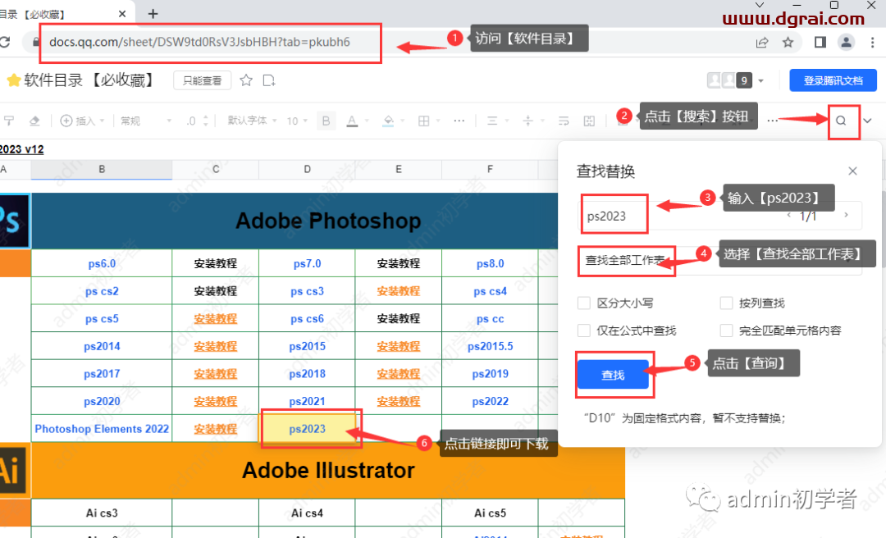
Task: Click the 登录腾讯文档 login button
Action: (x=833, y=80)
